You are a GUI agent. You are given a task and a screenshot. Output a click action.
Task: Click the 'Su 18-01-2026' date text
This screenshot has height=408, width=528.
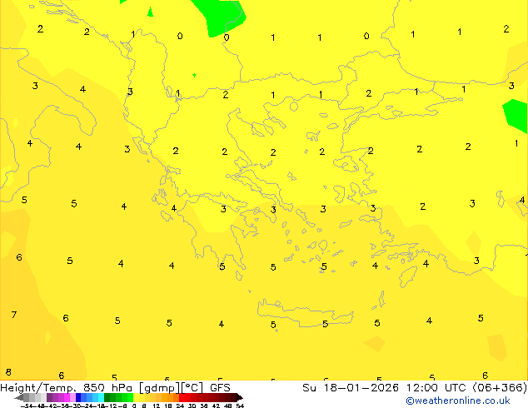351,388
